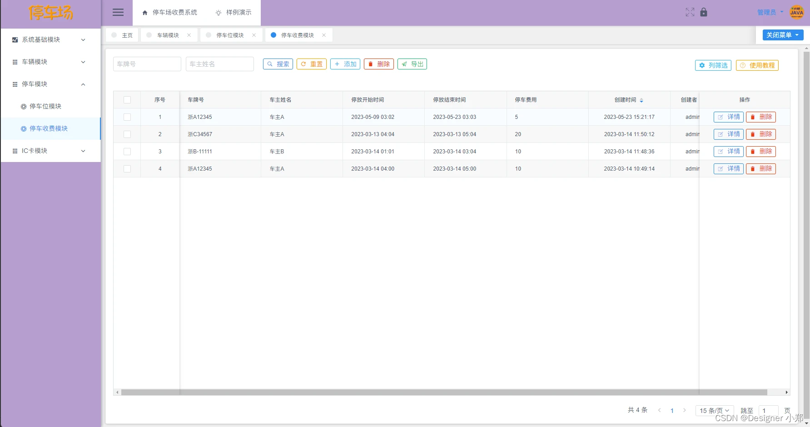Screen dimensions: 810x427
Task: Toggle the select-all checkbox in table header
Action: tap(127, 100)
